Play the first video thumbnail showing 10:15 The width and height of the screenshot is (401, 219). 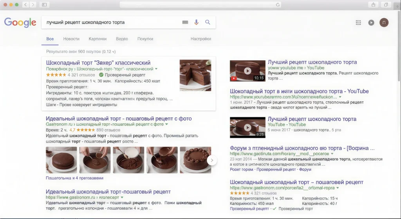click(247, 71)
